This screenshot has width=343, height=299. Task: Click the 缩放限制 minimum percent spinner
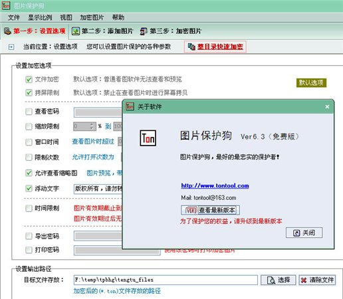pyautogui.click(x=84, y=126)
